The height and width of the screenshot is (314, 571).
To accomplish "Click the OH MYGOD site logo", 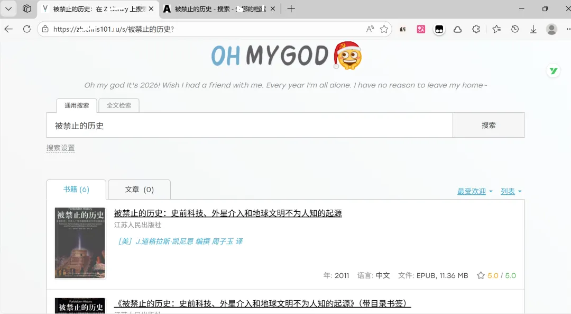I will 286,56.
